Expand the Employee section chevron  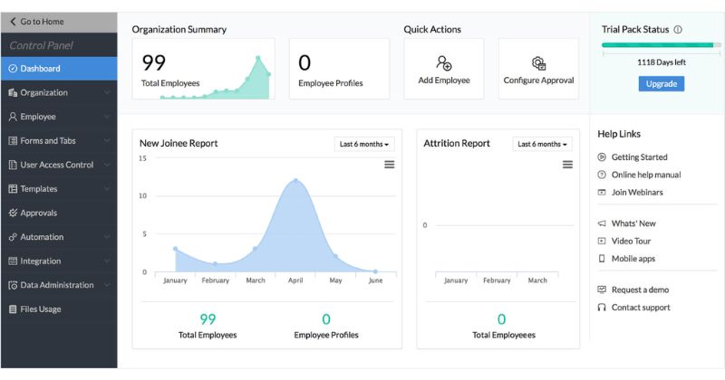click(x=107, y=117)
